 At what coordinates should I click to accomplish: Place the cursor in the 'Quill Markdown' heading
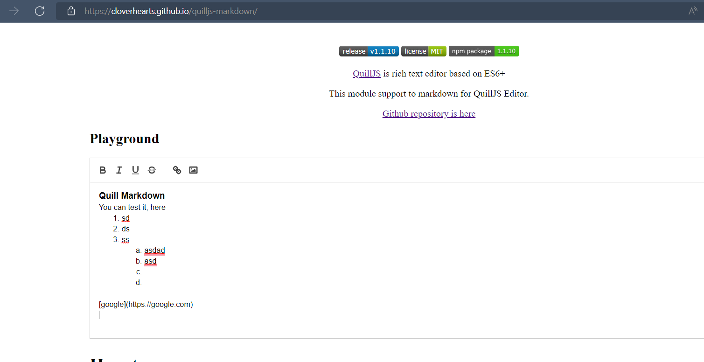[x=132, y=195]
